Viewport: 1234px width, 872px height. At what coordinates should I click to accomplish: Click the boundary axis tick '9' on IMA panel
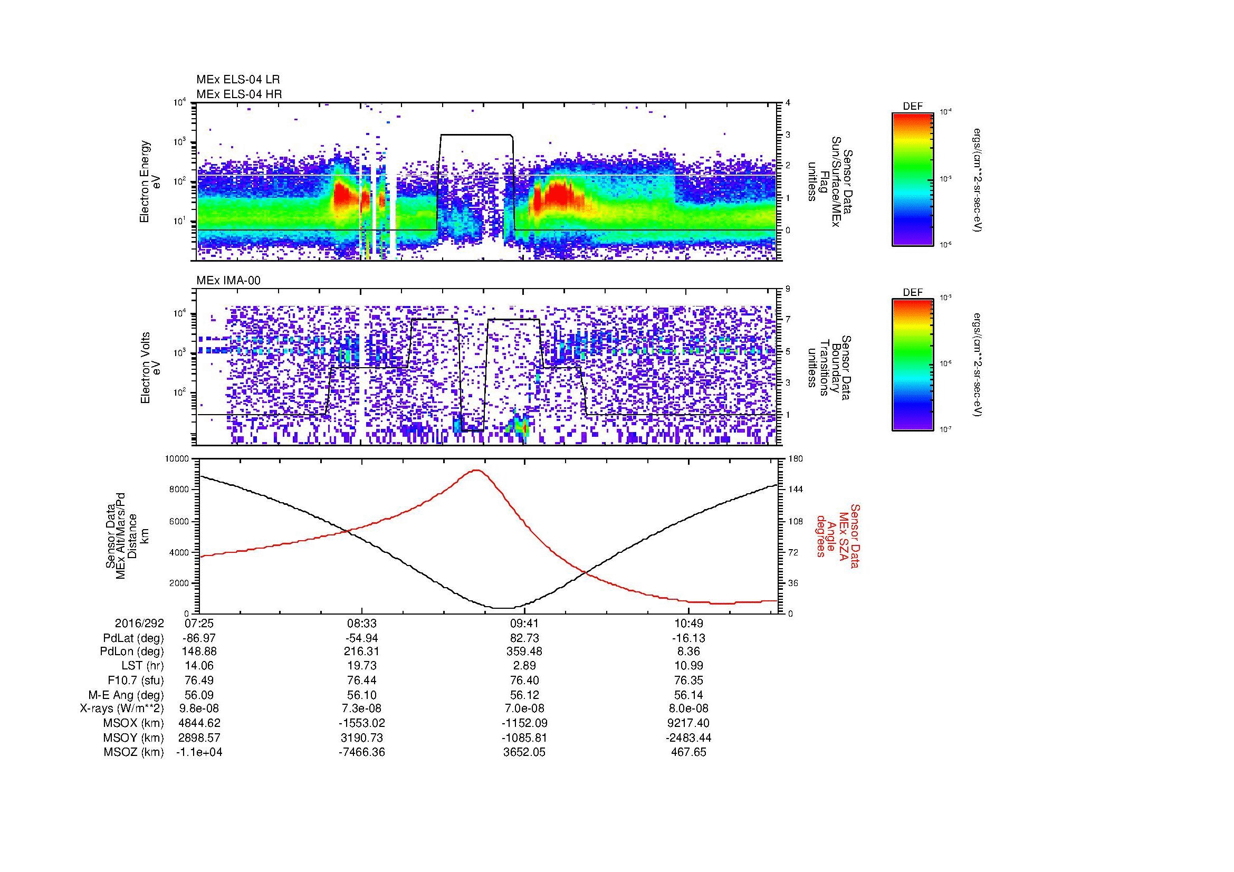788,289
